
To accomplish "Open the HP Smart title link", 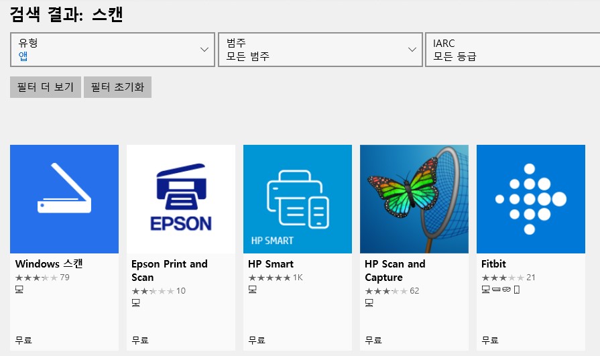I will click(271, 263).
